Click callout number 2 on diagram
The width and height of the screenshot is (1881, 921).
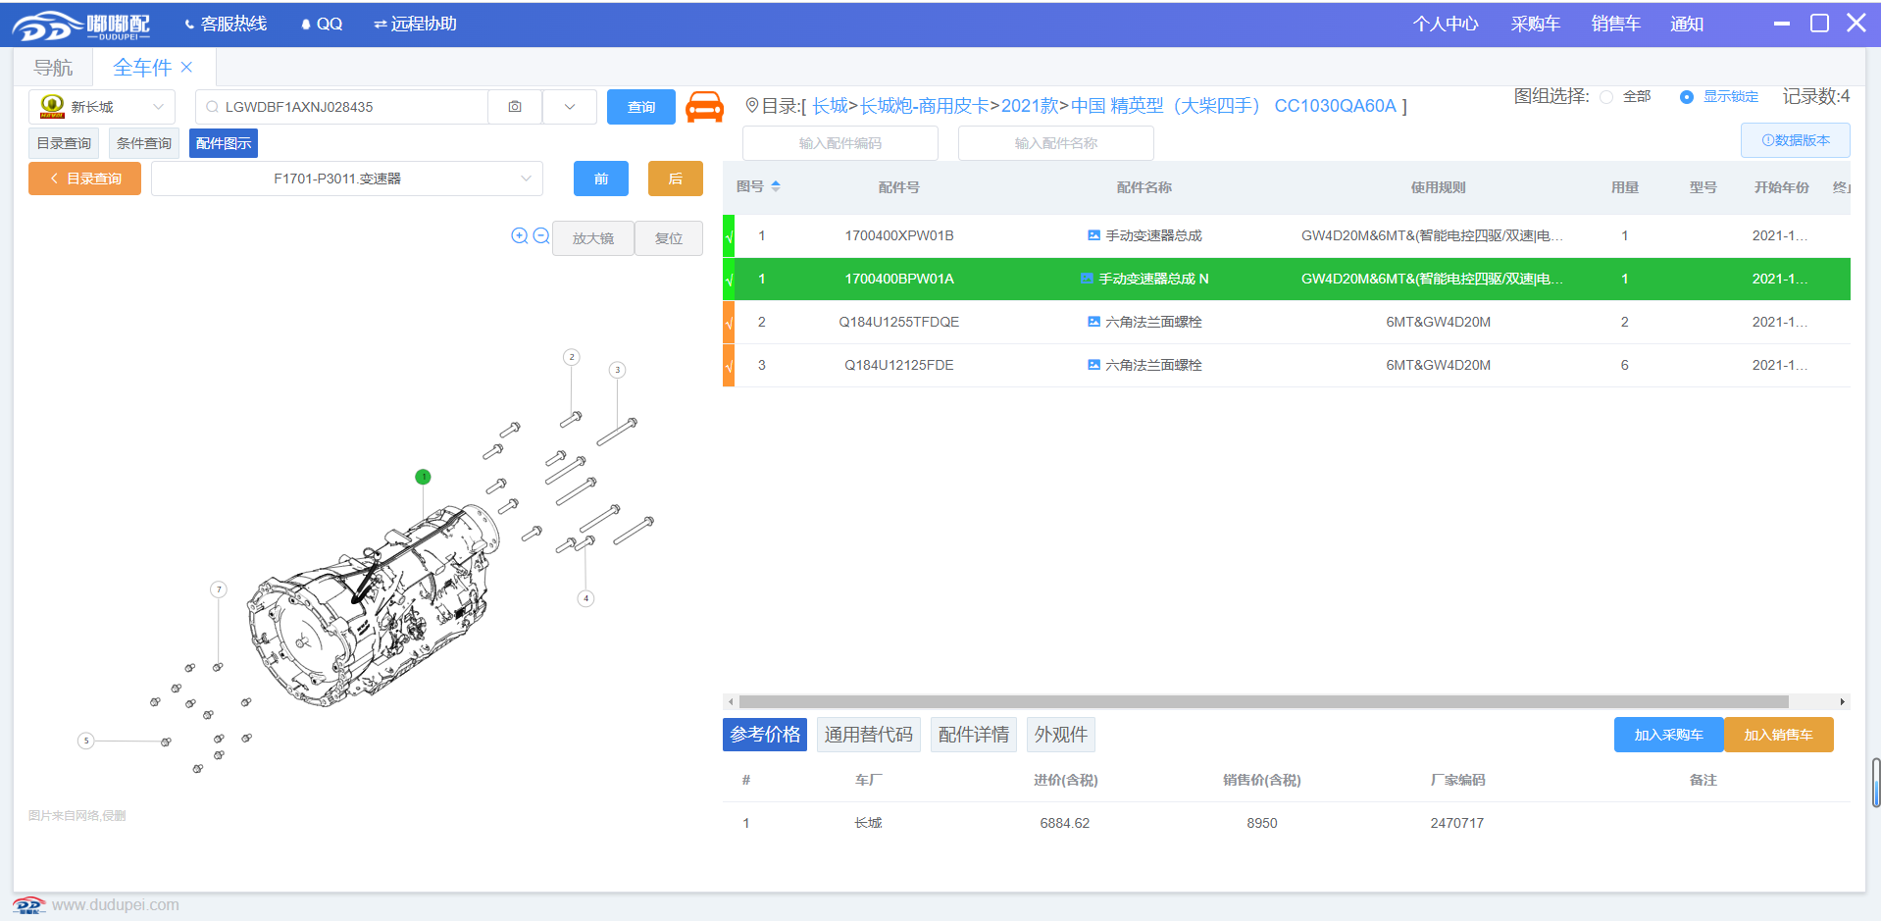[x=572, y=357]
